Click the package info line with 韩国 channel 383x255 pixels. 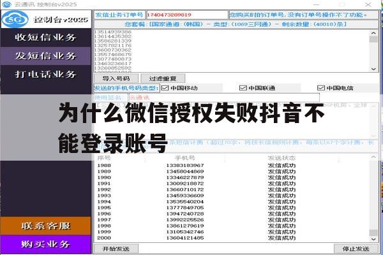tap(236, 24)
